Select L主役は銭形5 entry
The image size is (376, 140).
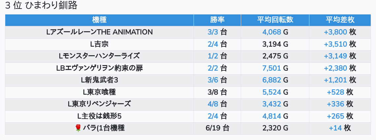click(99, 116)
